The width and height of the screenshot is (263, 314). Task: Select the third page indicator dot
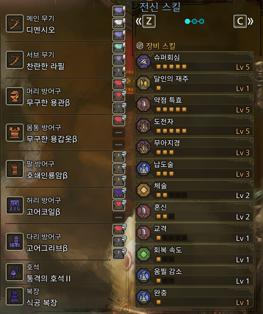202,21
